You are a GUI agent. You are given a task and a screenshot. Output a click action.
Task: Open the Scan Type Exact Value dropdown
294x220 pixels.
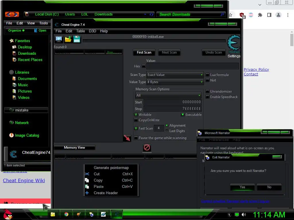[175, 75]
